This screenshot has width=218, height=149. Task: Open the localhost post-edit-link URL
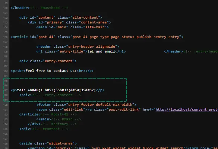point(187,110)
